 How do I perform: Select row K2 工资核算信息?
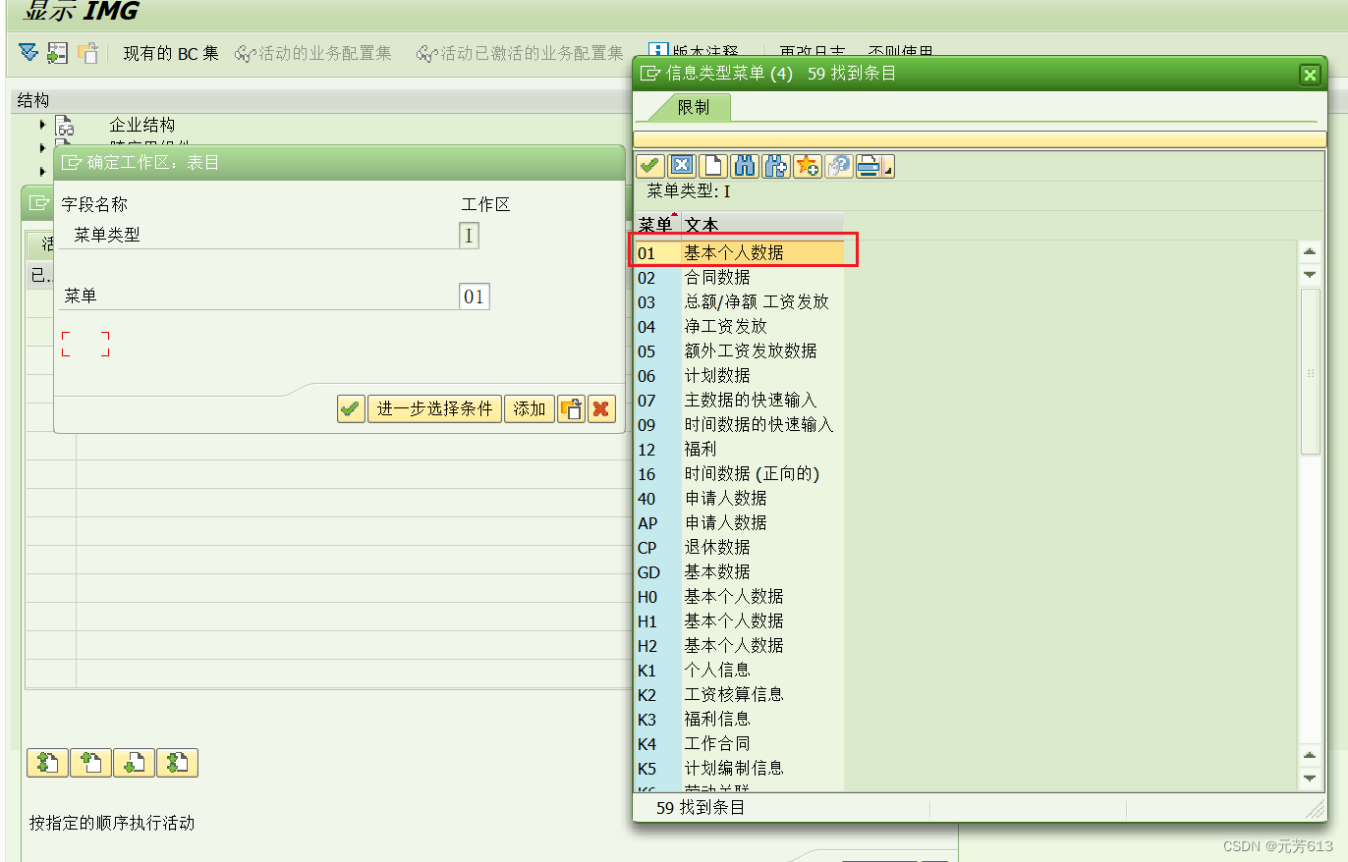(739, 695)
